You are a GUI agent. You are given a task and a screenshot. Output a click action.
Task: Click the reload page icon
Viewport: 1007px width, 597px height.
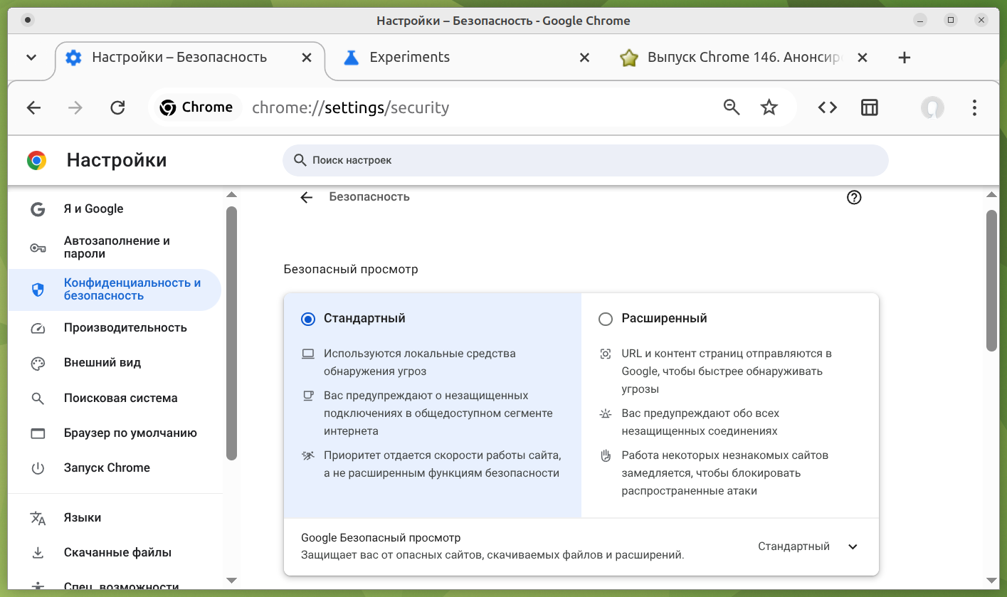tap(117, 107)
